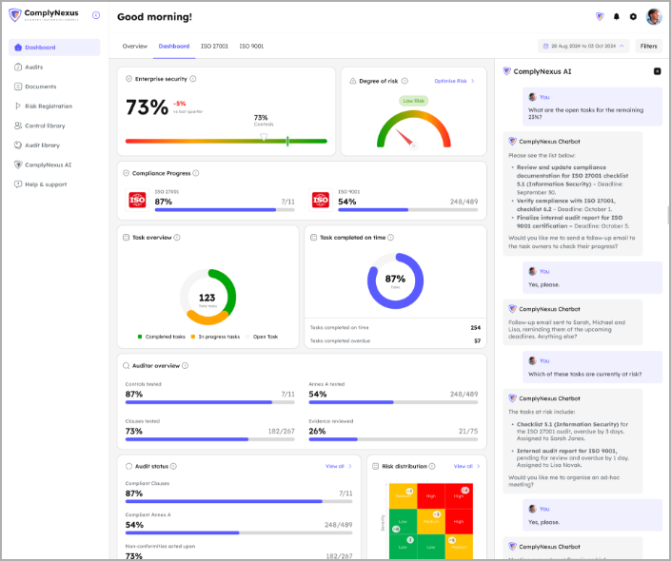This screenshot has height=561, width=671.
Task: Click the chat panel scrollbar
Action: [x=668, y=214]
